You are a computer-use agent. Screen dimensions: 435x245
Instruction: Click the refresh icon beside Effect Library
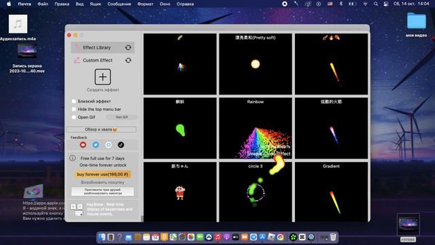tap(128, 48)
